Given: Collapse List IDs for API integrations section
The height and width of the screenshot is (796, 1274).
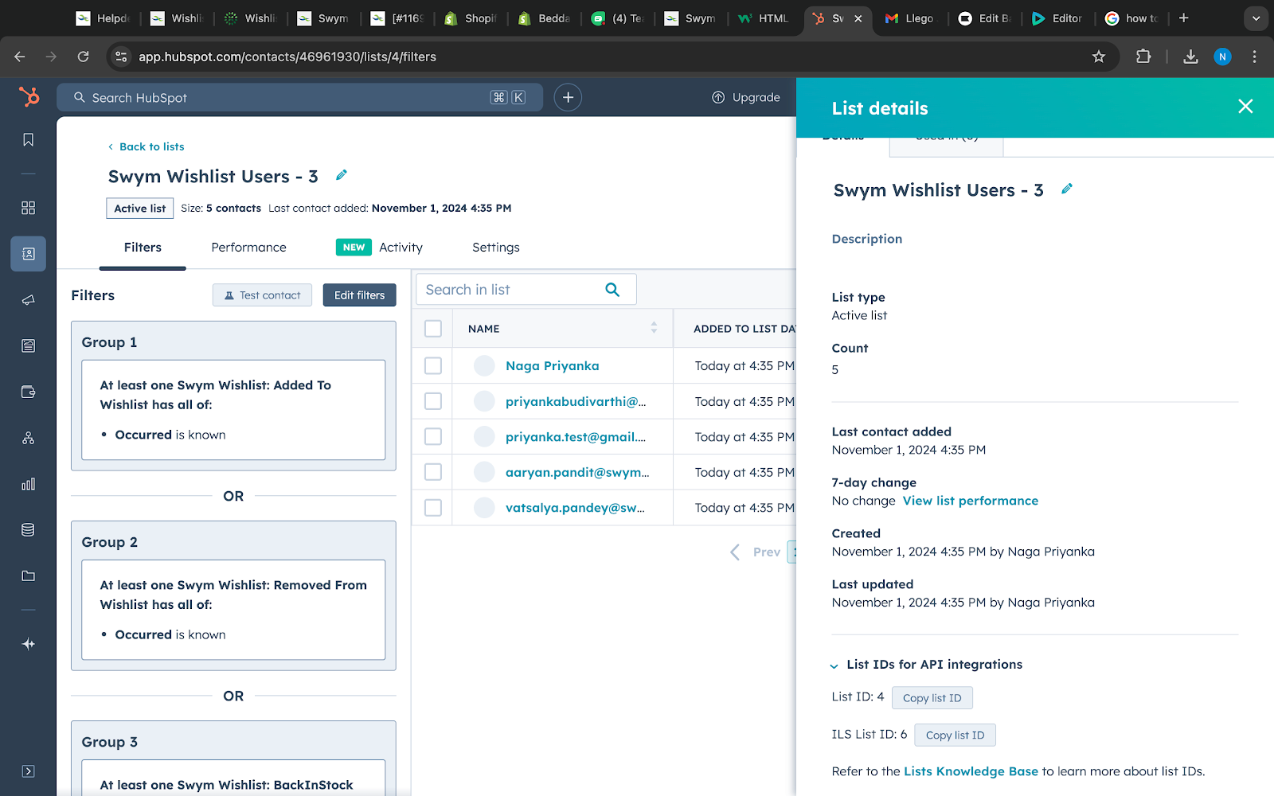Looking at the screenshot, I should point(834,665).
